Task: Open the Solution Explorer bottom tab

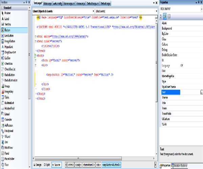Action: tap(179, 166)
